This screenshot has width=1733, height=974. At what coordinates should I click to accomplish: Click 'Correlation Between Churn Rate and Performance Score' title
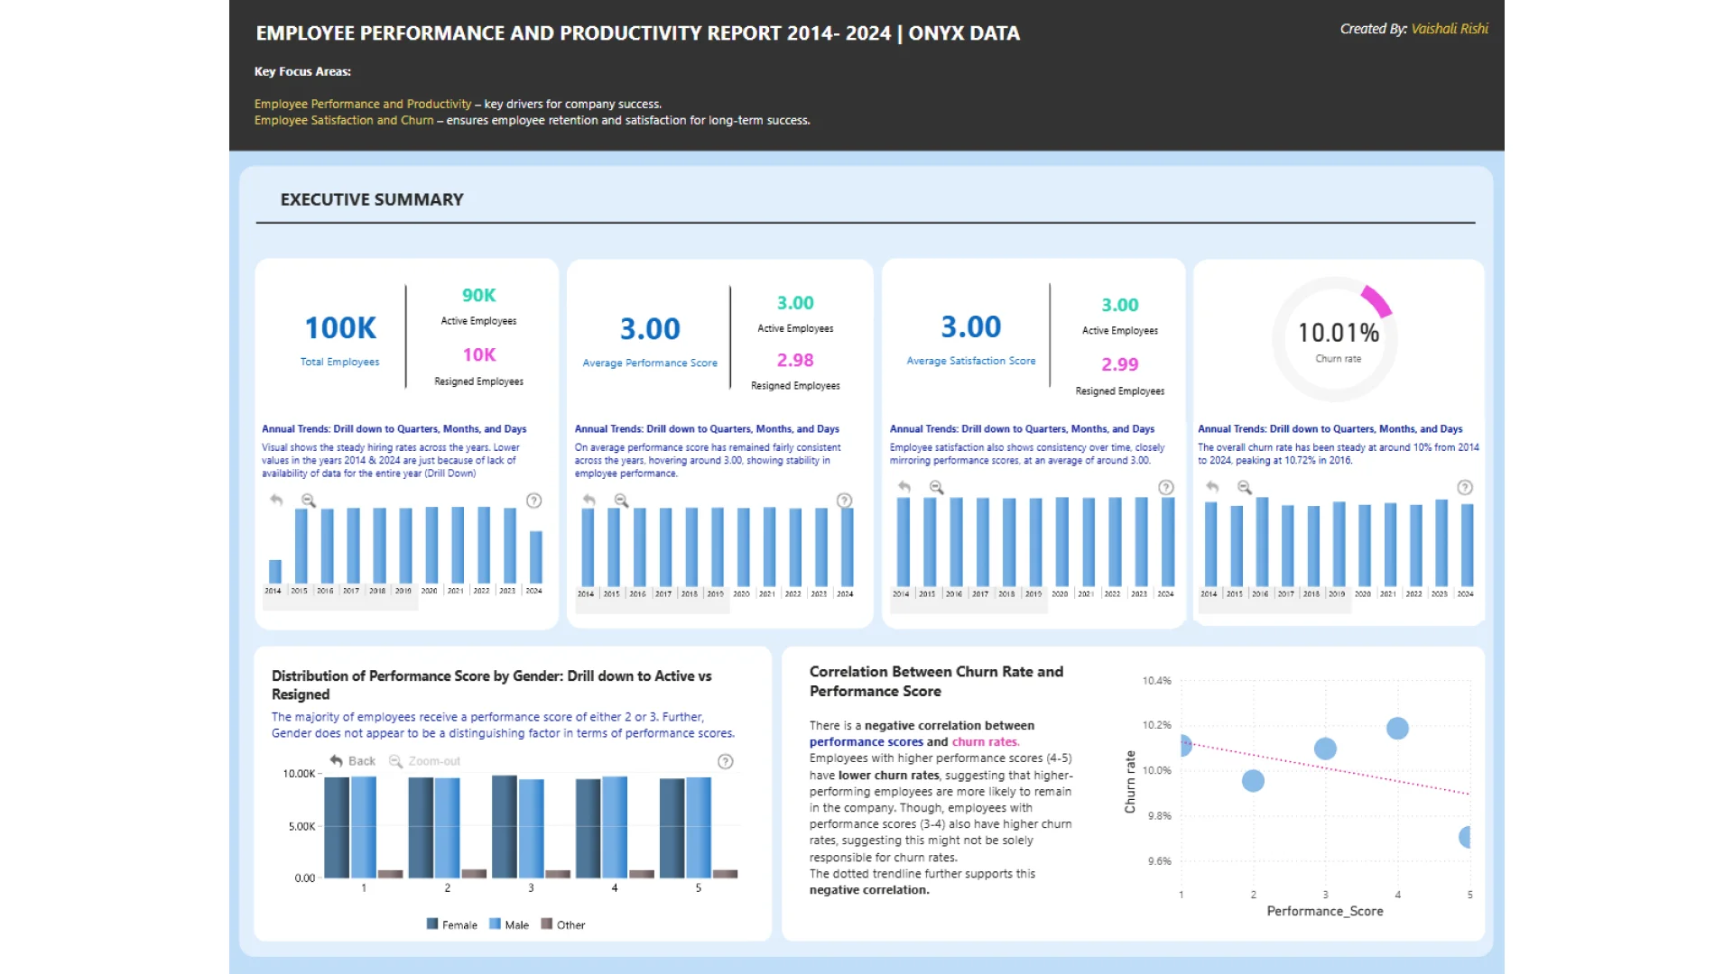(x=936, y=681)
